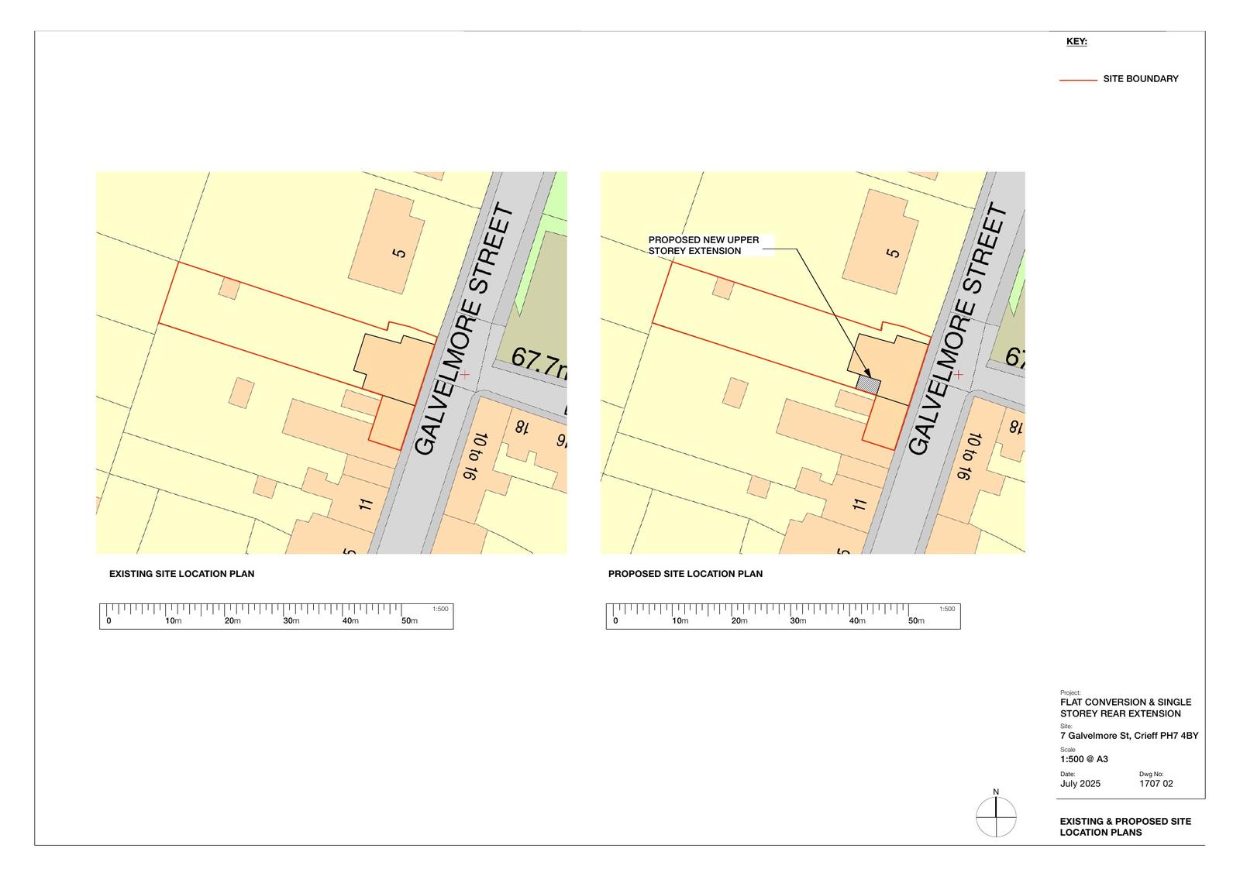Click the SITE BOUNDARY legend label

(1140, 79)
